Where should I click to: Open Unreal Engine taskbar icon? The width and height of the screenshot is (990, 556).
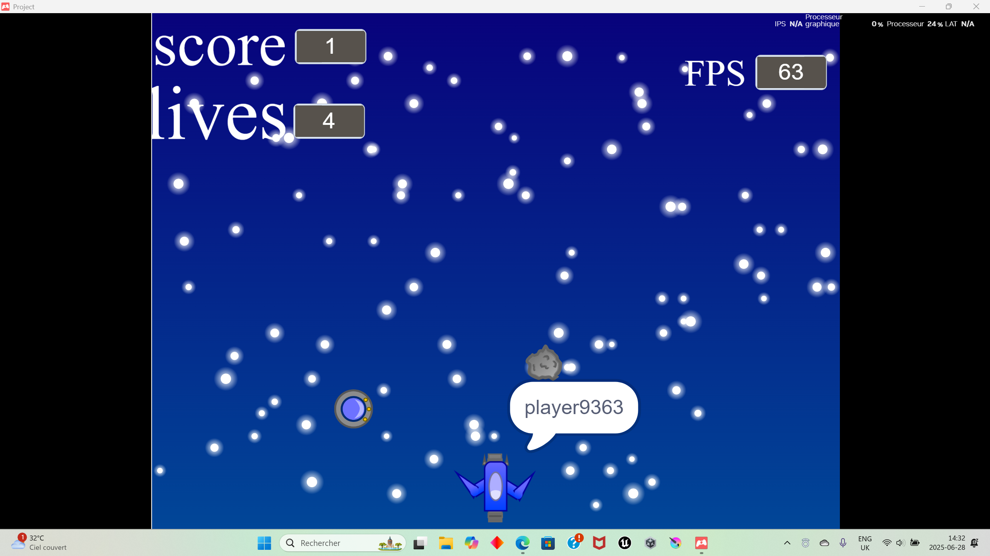tap(624, 543)
